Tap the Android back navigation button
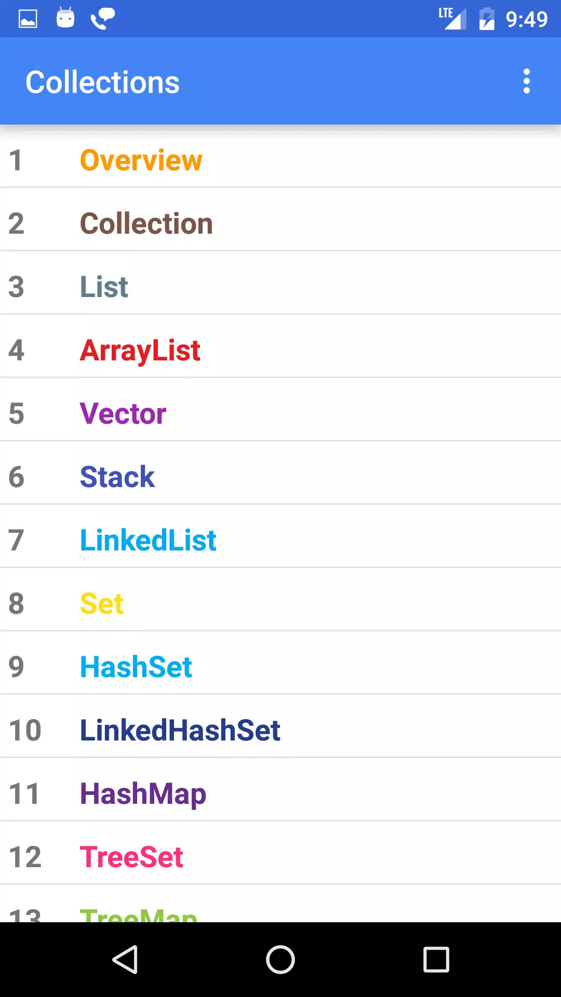 coord(125,959)
